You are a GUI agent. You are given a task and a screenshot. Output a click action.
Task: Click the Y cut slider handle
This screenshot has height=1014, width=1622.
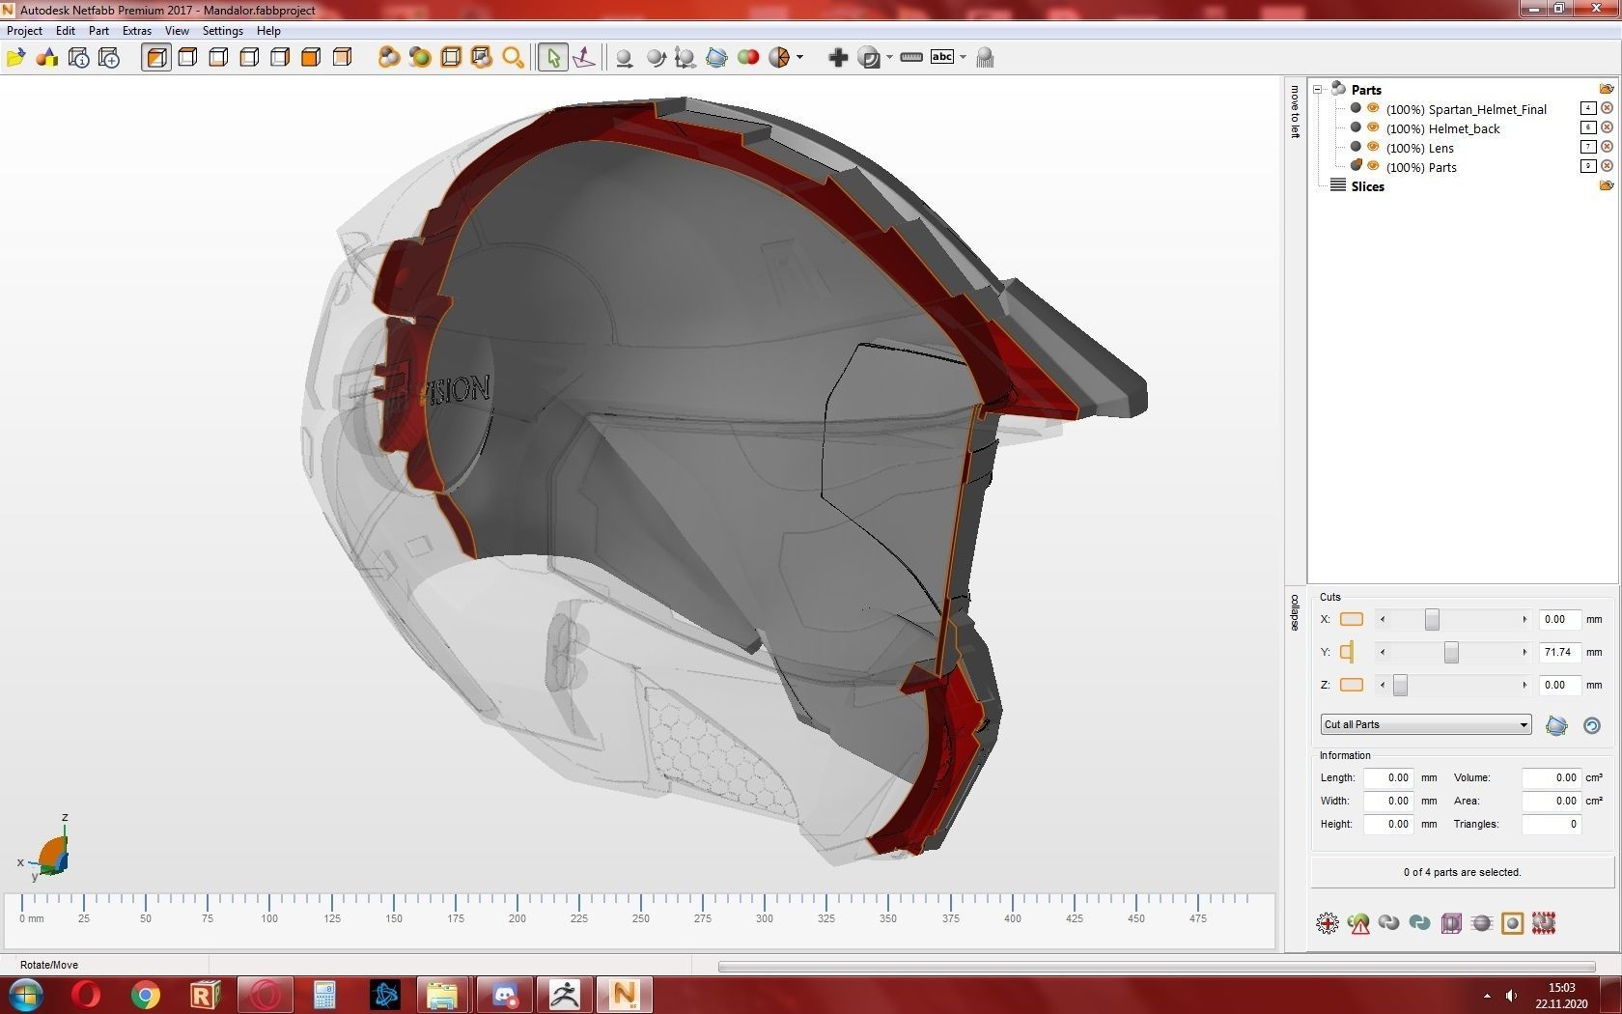point(1451,652)
